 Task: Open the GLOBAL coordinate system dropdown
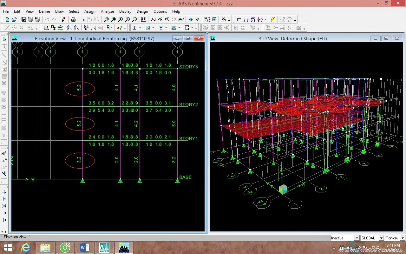(381, 238)
